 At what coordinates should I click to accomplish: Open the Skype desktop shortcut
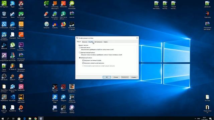(x=13, y=4)
